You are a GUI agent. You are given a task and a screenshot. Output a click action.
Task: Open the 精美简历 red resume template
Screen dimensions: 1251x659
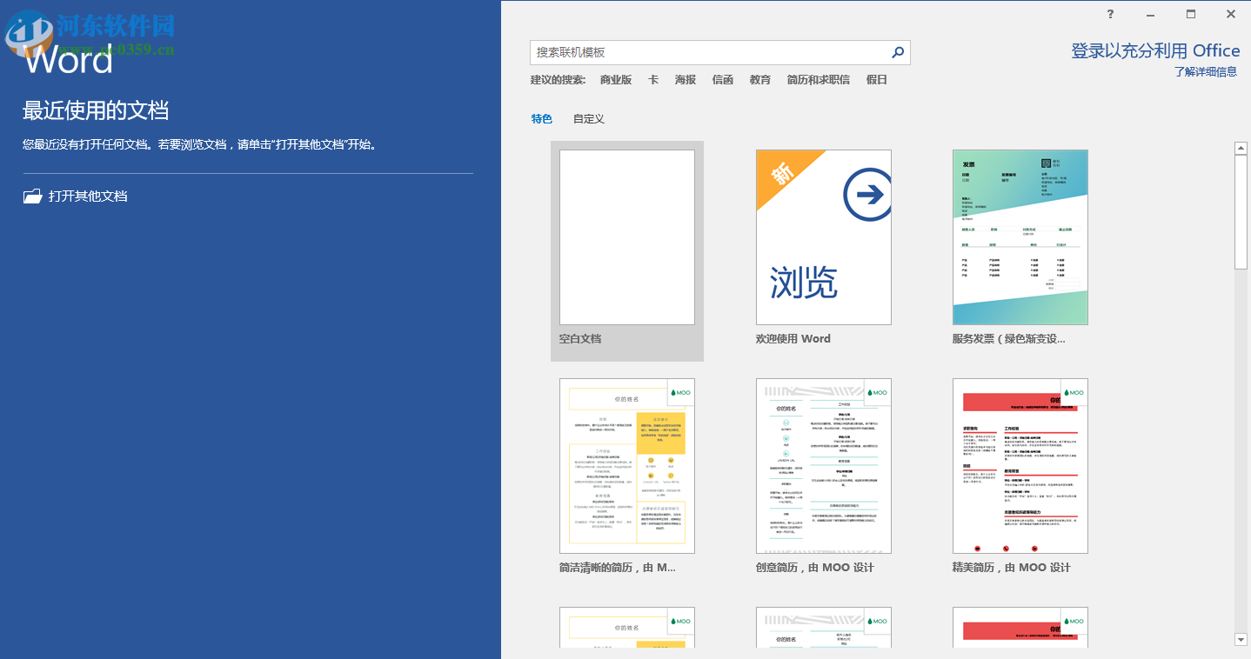coord(1020,466)
